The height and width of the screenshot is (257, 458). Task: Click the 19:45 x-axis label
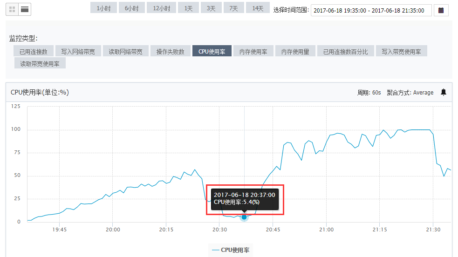[x=59, y=230]
